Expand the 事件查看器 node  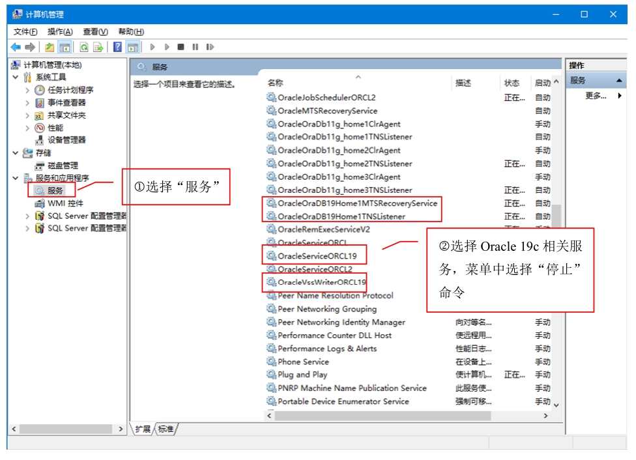[x=27, y=103]
